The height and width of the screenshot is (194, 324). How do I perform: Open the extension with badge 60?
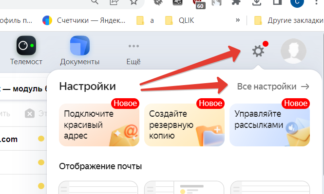click(198, 4)
